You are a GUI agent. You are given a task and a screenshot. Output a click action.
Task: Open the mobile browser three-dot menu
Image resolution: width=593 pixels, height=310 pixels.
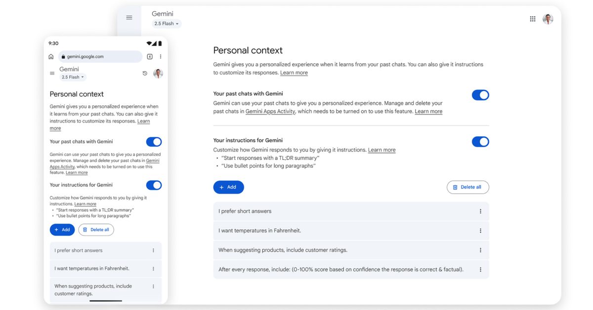tap(161, 57)
